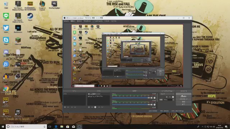Open the File menu in OBS
The height and width of the screenshot is (129, 230).
(66, 21)
